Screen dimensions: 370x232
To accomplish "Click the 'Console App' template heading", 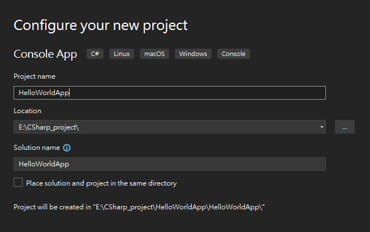I will tap(45, 54).
